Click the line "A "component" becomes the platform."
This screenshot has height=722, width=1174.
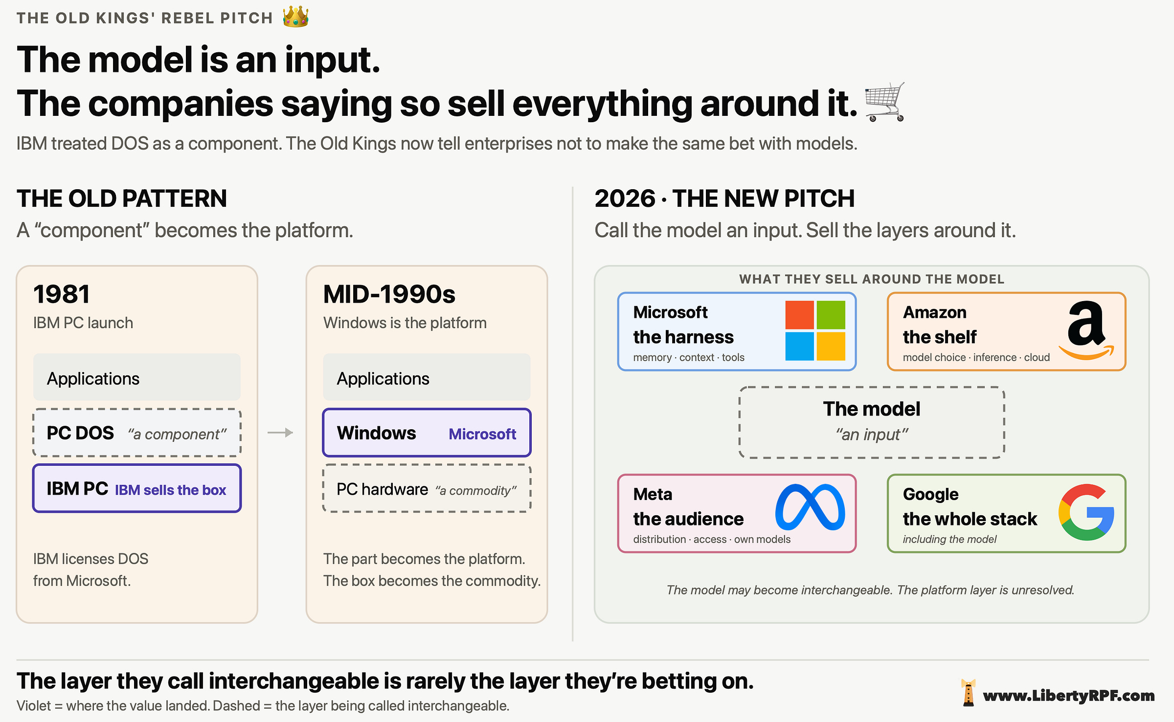185,230
